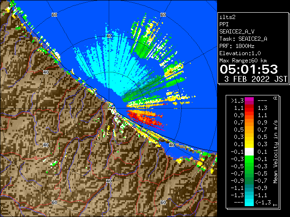This screenshot has width=290, height=217.
Task: Click the "T" marker at the legend's bottom right
Action: coord(275,205)
